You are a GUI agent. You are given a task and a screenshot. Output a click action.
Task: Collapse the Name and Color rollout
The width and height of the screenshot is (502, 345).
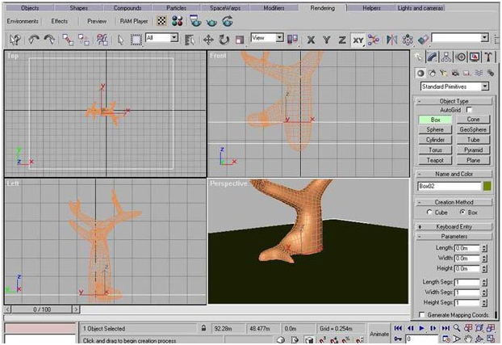coord(454,174)
